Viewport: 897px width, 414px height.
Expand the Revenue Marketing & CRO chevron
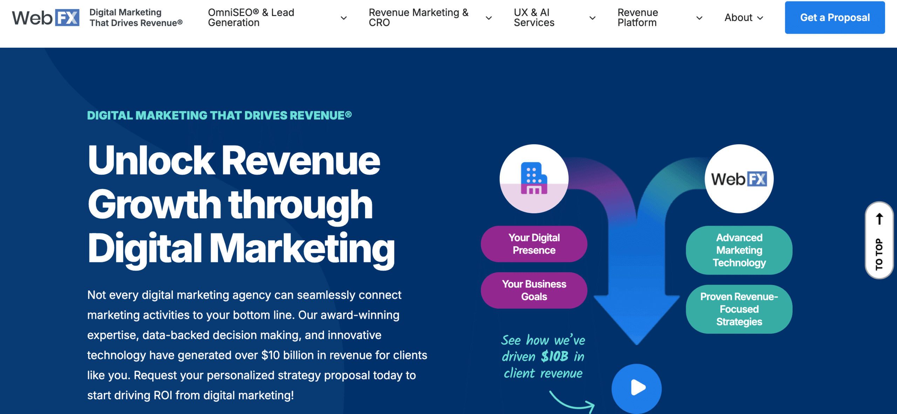click(x=488, y=18)
